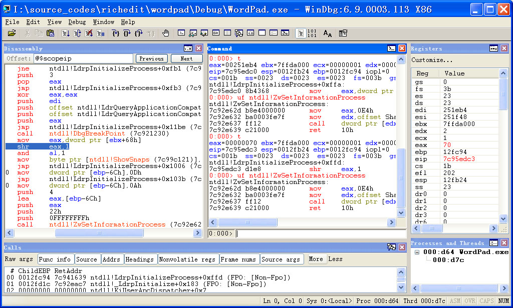The height and width of the screenshot is (308, 513).
Task: Open the Window menu
Action: [103, 22]
